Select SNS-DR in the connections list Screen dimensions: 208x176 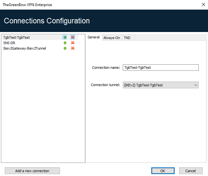click(x=9, y=43)
